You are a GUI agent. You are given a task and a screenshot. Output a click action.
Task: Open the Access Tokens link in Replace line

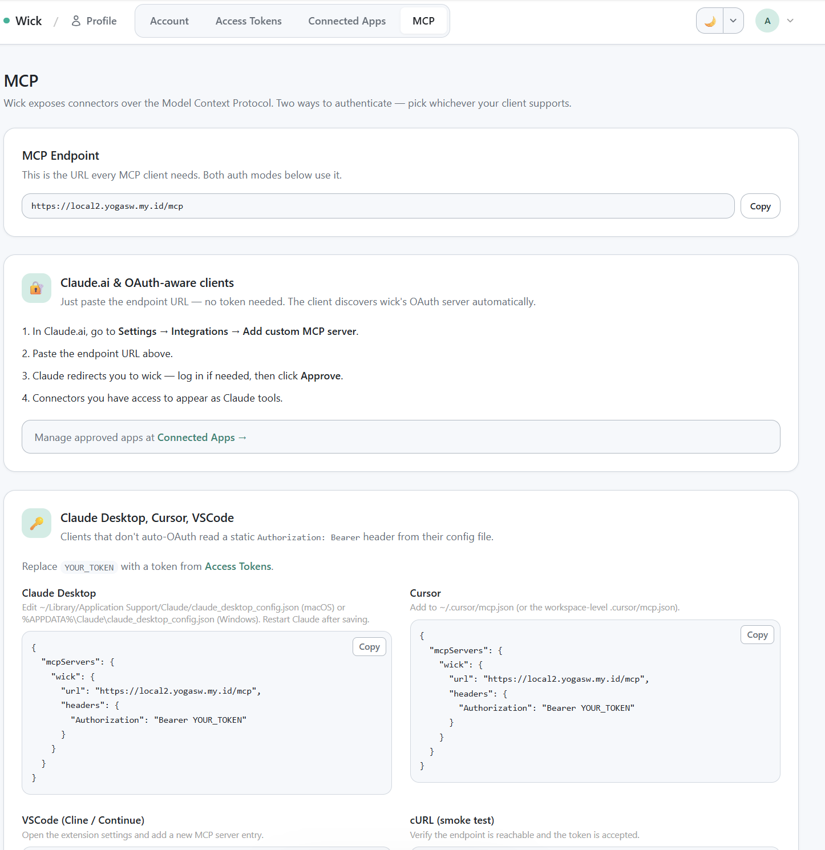tap(238, 566)
